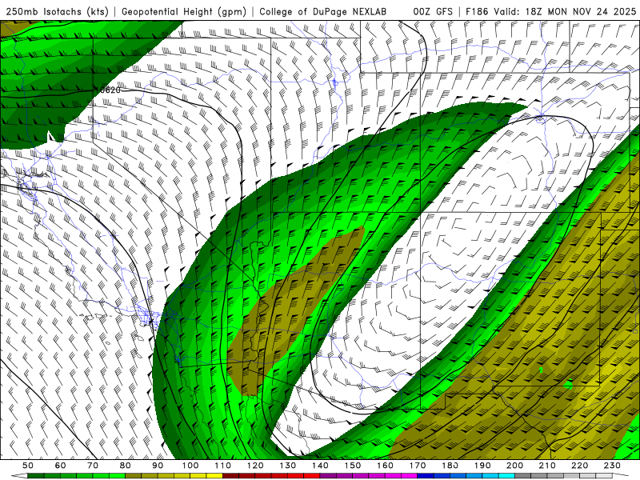Click the '00Z GFS' model run label

(x=433, y=12)
